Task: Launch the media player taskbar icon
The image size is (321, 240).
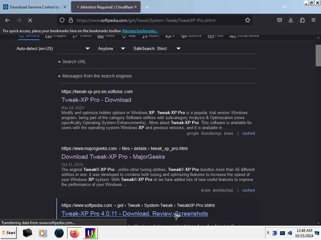Action: (43, 233)
